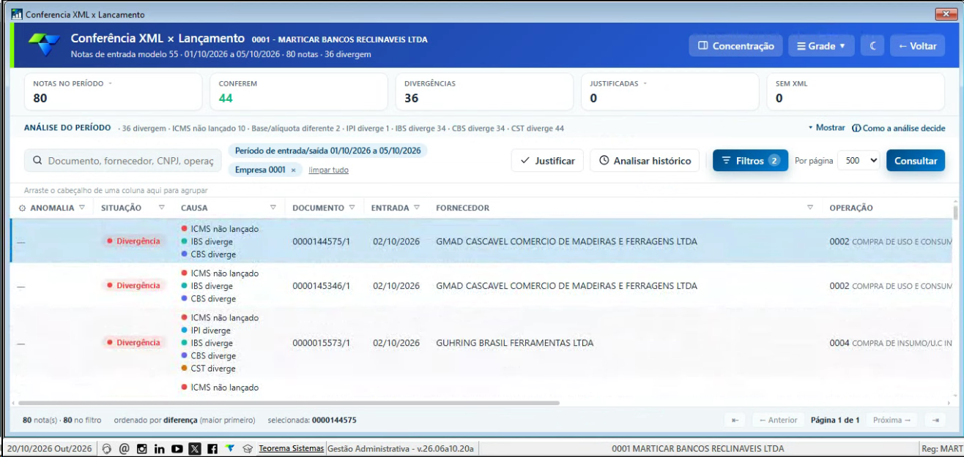964x457 pixels.
Task: Open the LinkedIn icon in status bar
Action: click(159, 448)
